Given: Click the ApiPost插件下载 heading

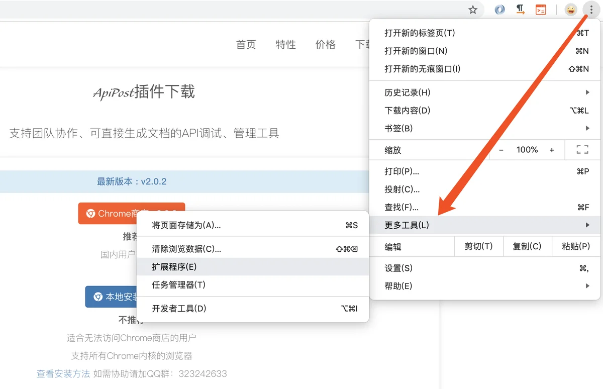Looking at the screenshot, I should coord(144,92).
